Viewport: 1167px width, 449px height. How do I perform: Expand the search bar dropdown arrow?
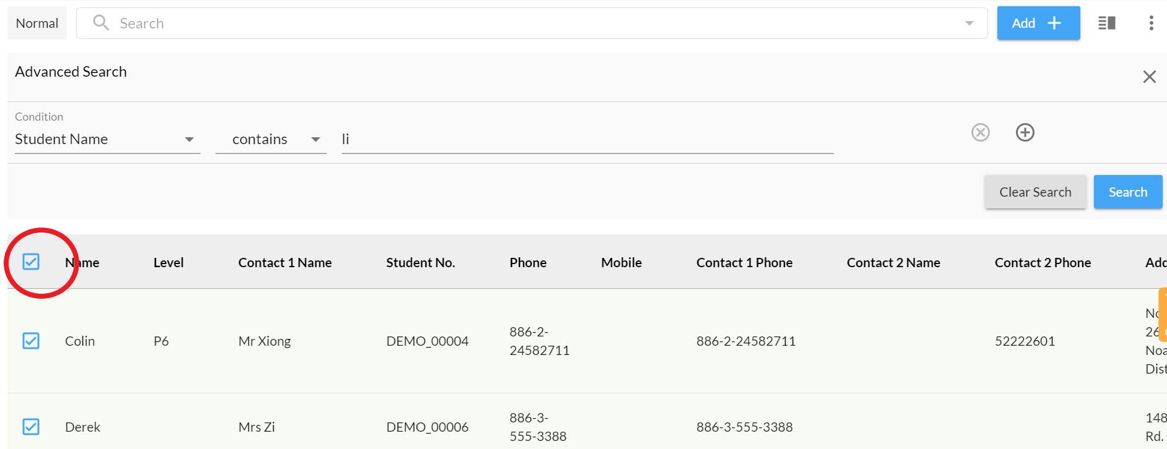(969, 24)
